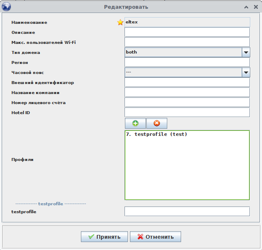Click into the Hotel ID field
The image size is (262, 250).
(187, 112)
